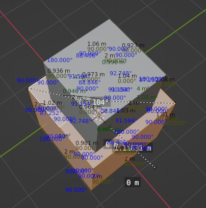Click the 1.02 m edge length label
Image resolution: width=206 pixels, height=208 pixels.
(x=53, y=103)
